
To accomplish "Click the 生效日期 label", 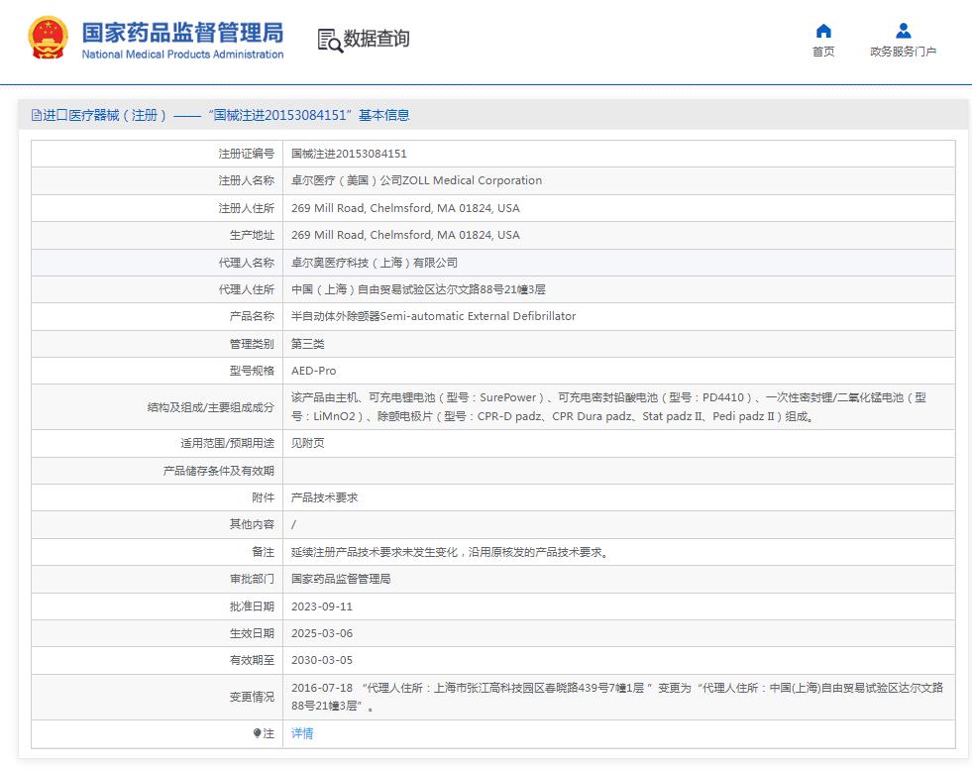I will (252, 633).
